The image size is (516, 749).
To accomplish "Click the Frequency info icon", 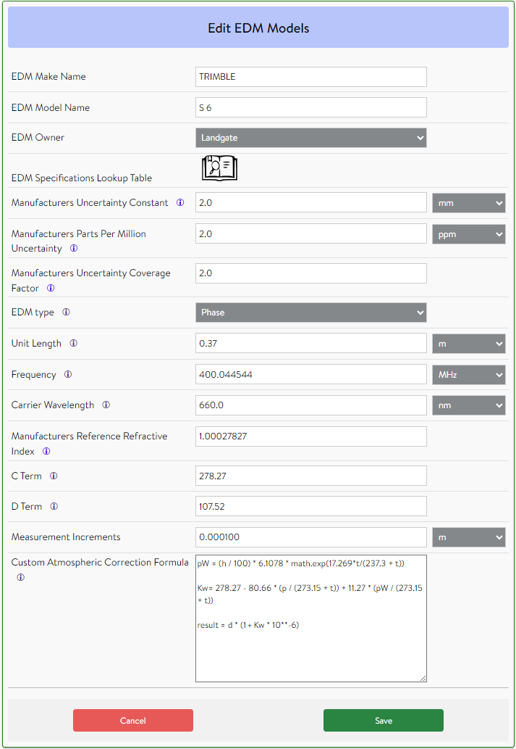I will click(67, 375).
